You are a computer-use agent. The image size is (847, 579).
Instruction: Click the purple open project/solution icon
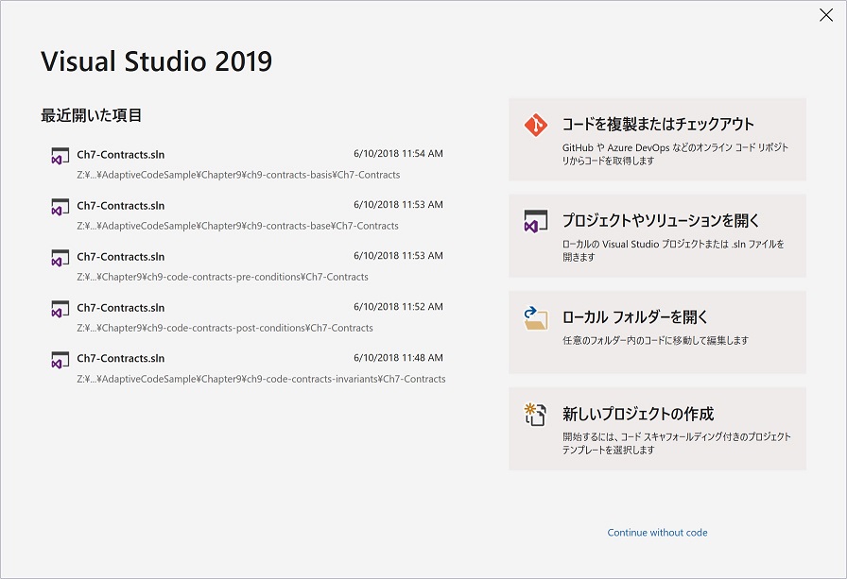pos(535,219)
